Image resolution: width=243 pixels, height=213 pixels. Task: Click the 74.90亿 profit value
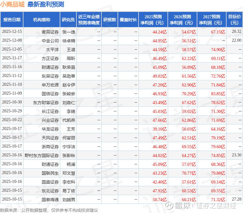tap(218, 50)
